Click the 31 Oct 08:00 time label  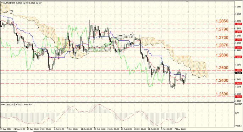tap(153, 129)
